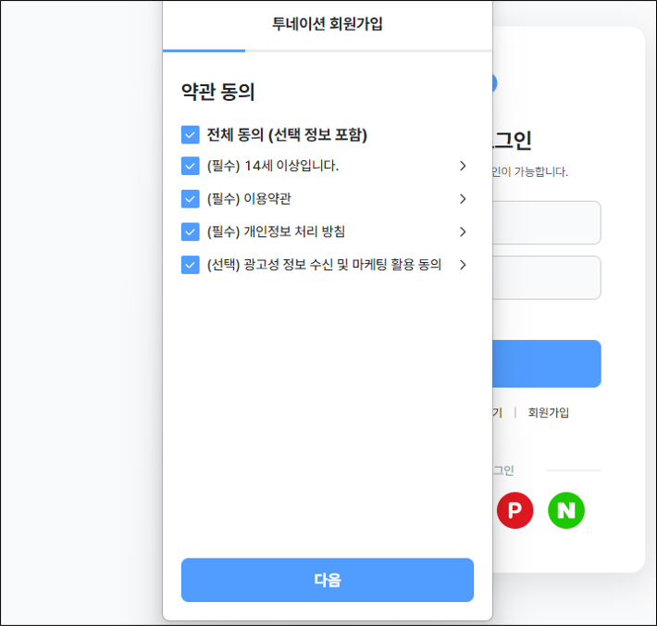The height and width of the screenshot is (626, 657).
Task: Click the 회원가입 link in the login window
Action: (x=549, y=413)
